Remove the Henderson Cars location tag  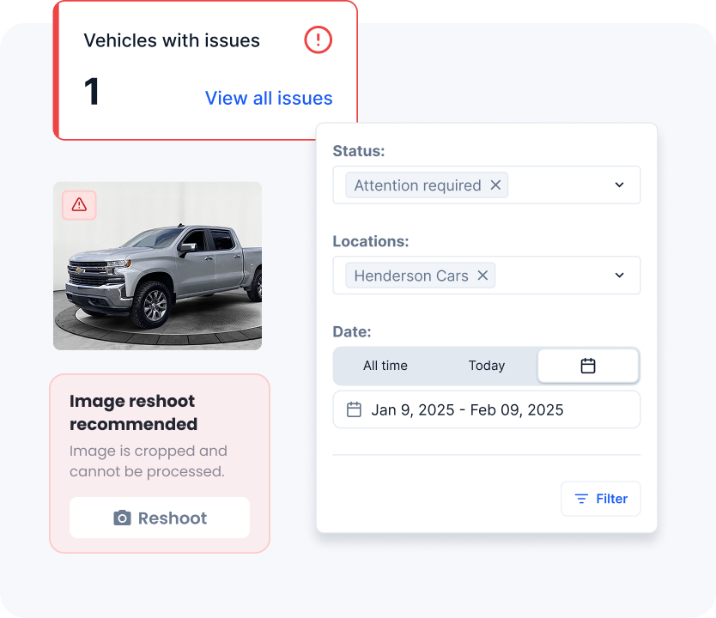tap(482, 276)
